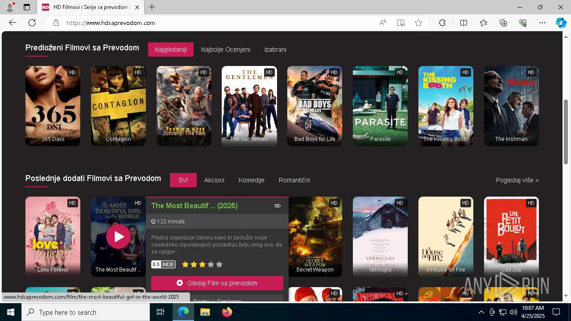Viewport: 571px width, 321px height.
Task: Launch Firefox from taskbar
Action: 227,312
